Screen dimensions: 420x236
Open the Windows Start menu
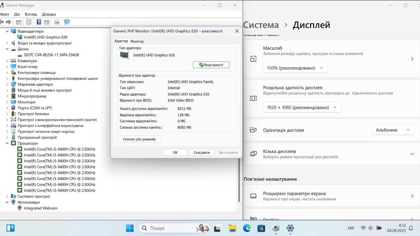pyautogui.click(x=130, y=228)
